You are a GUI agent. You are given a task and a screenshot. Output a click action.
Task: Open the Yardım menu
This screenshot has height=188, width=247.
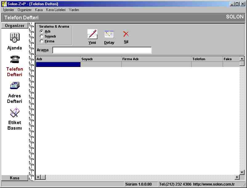[74, 10]
